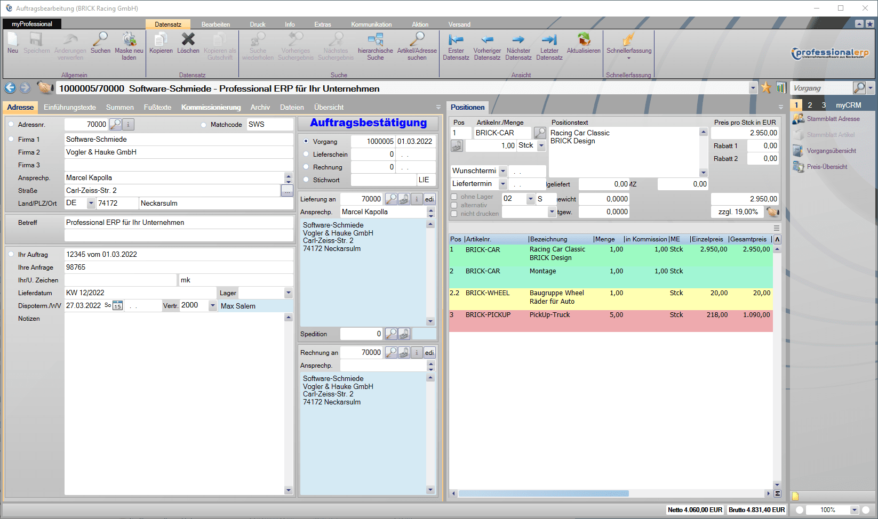878x519 pixels.
Task: Open the 02 code dropdown
Action: coord(531,199)
